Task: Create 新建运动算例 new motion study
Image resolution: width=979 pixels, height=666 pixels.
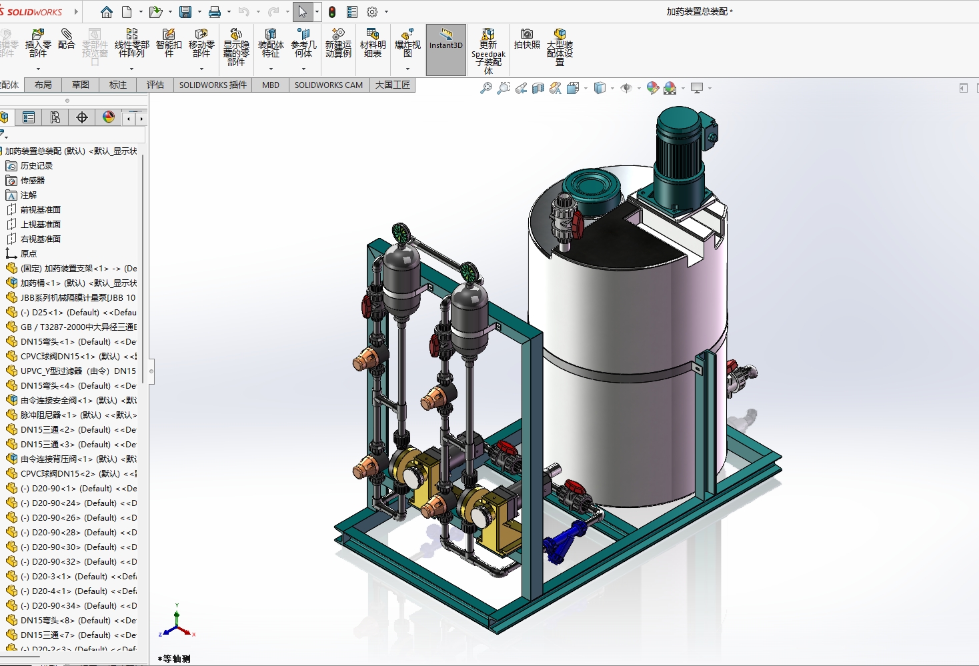Action: click(338, 43)
